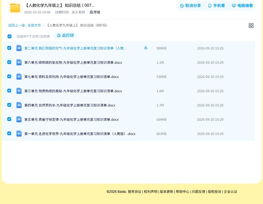Uncheck the 第七单元 燃料及其利用 file
Viewport: 263px width, 204px height.
9,76
